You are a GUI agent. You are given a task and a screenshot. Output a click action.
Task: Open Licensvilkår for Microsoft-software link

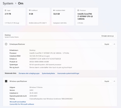(x=22, y=104)
